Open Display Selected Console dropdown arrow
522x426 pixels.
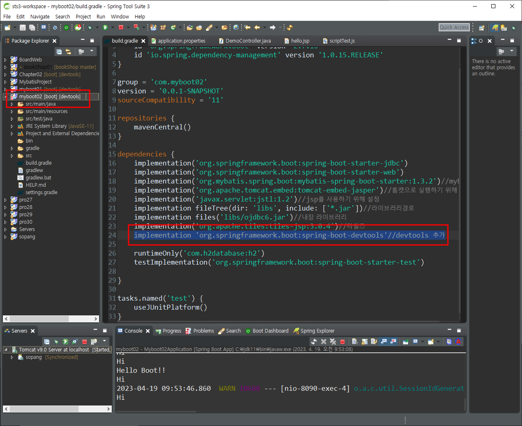423,341
